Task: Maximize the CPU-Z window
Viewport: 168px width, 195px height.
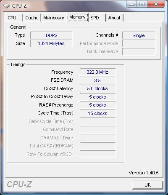Action: [x=142, y=4]
